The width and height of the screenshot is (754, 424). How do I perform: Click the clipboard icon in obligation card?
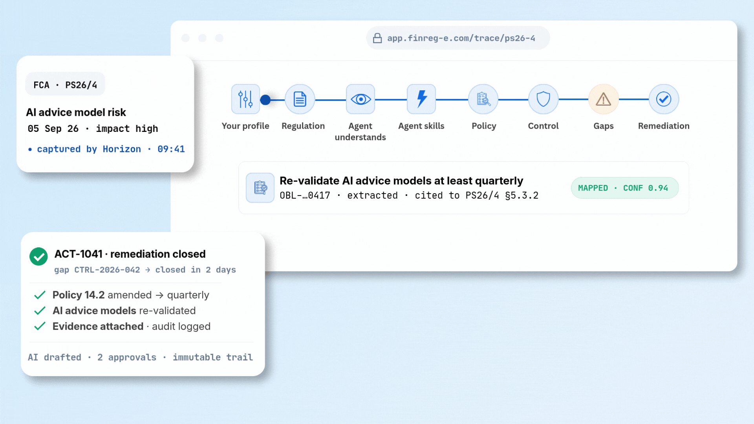pos(260,188)
